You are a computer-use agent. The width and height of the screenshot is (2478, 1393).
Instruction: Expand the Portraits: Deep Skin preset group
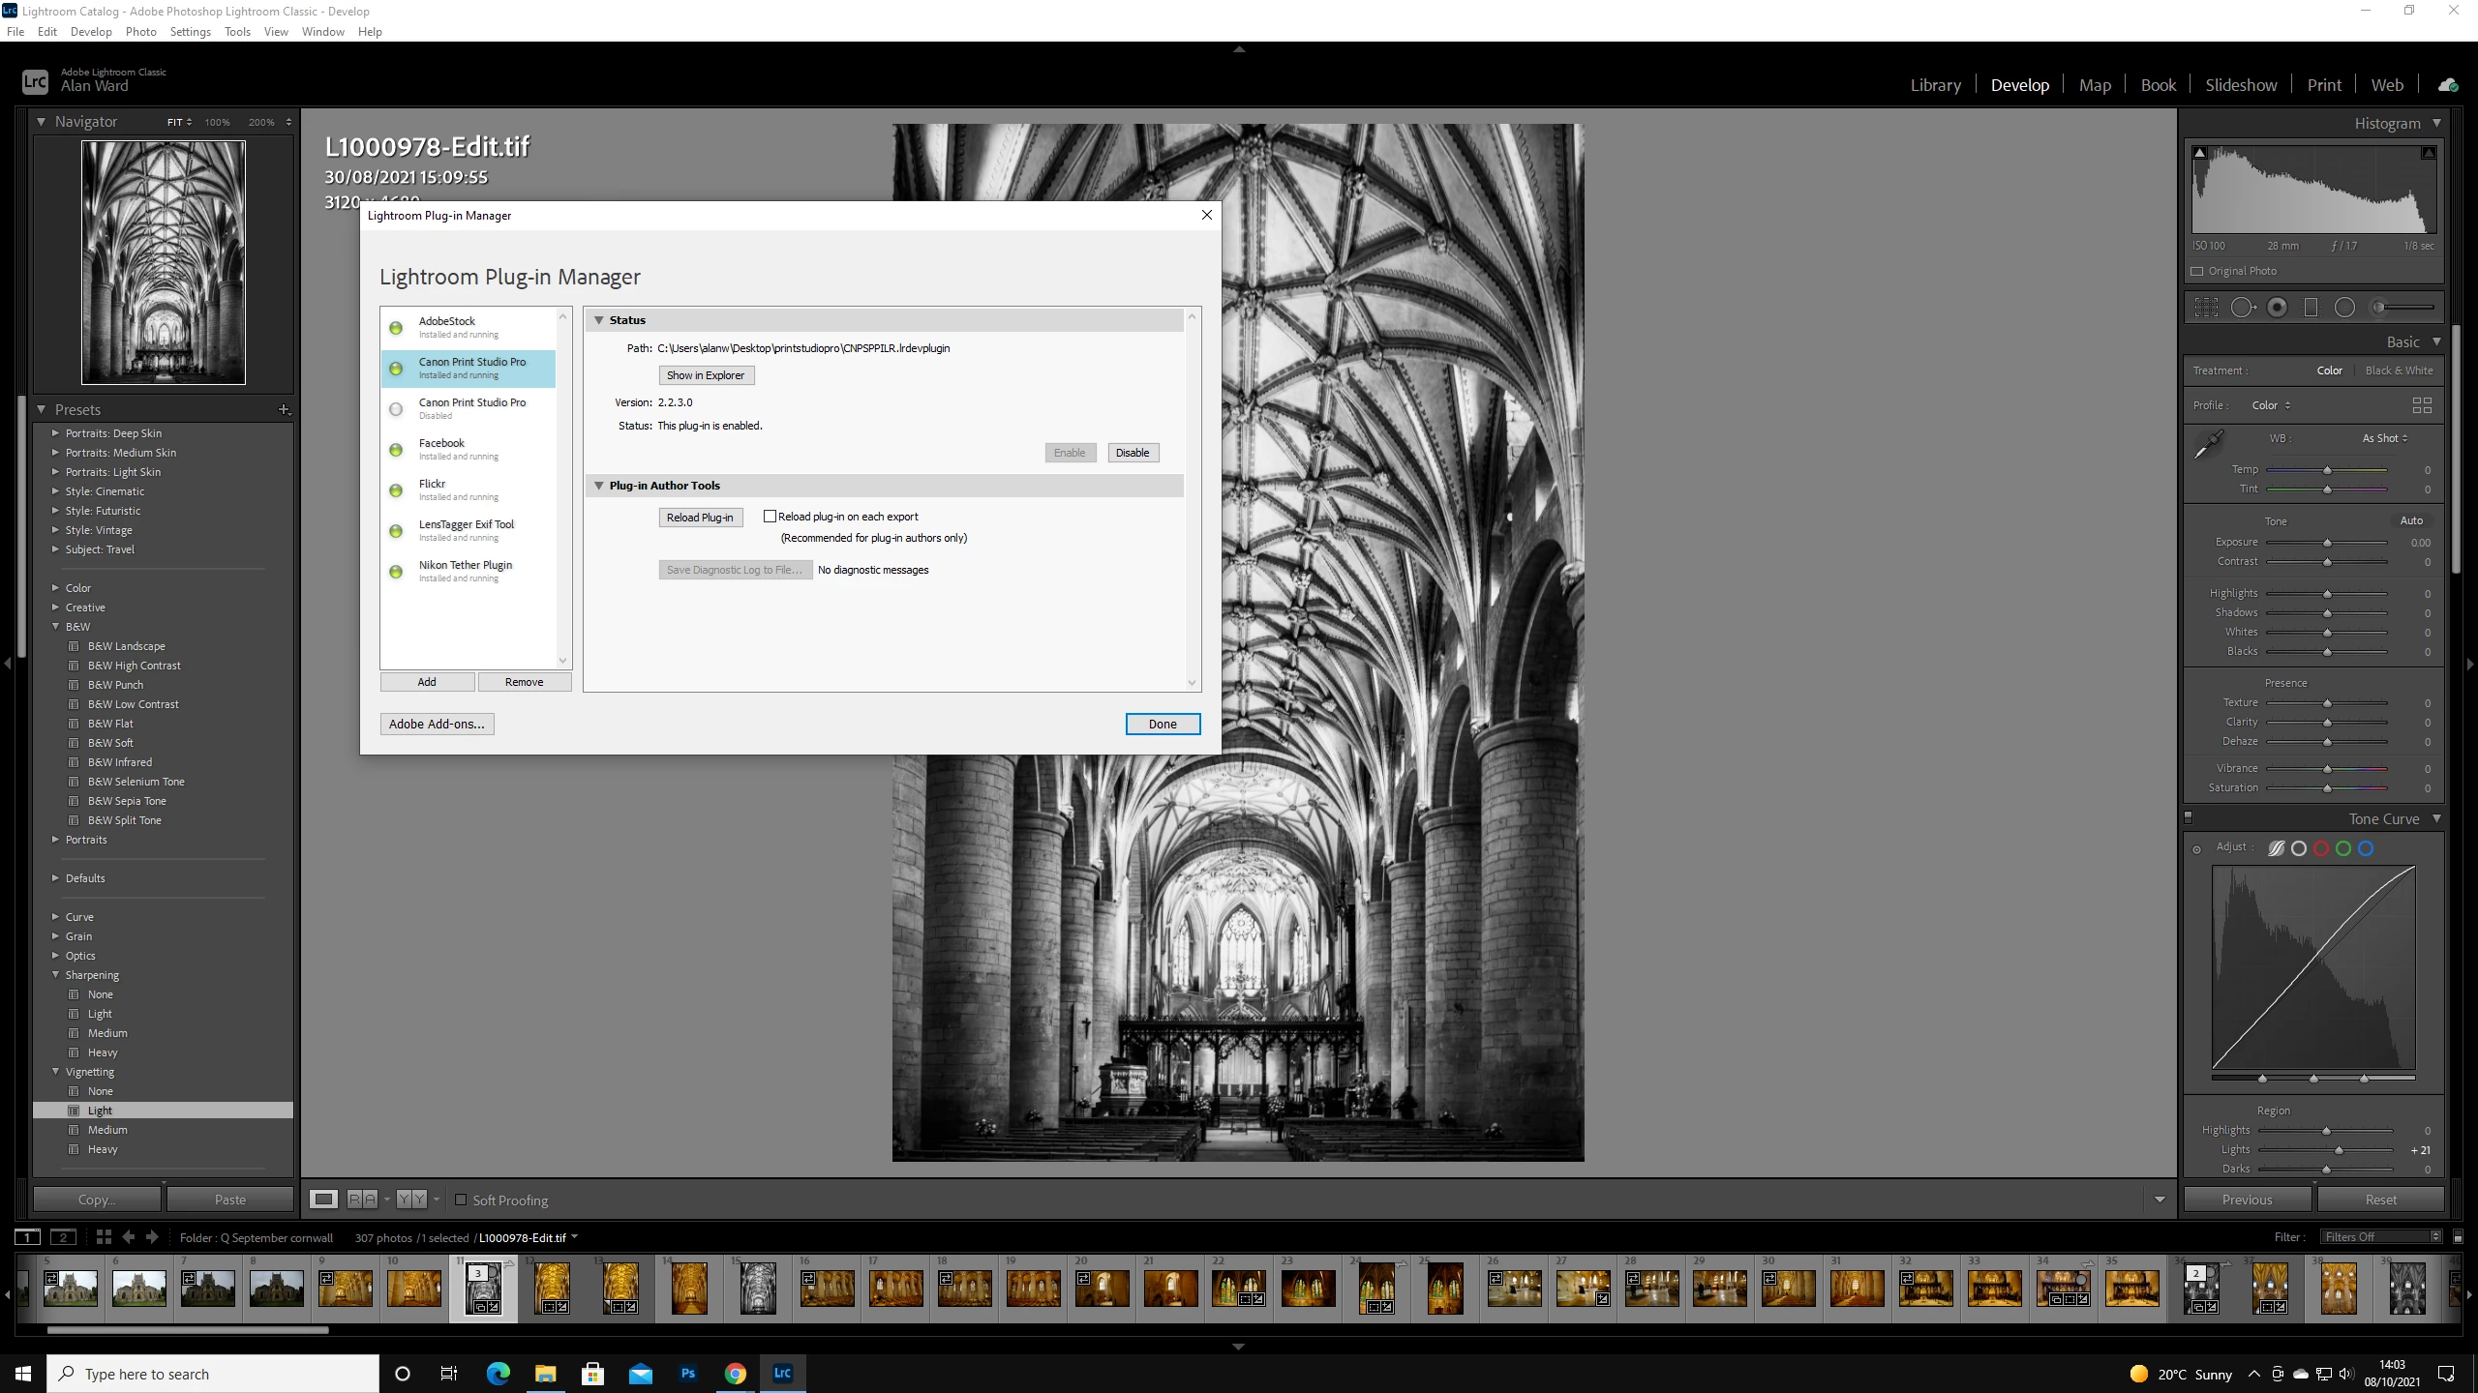pos(55,433)
